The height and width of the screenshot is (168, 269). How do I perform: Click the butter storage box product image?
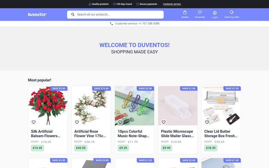click(x=221, y=106)
